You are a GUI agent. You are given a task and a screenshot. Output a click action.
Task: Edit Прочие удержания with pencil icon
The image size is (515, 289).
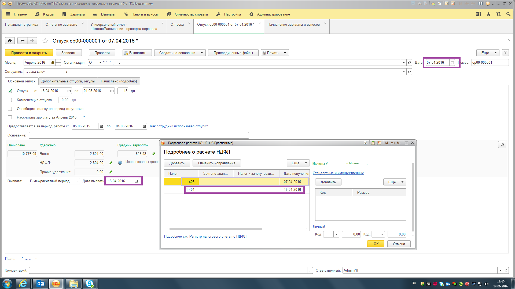pyautogui.click(x=111, y=172)
